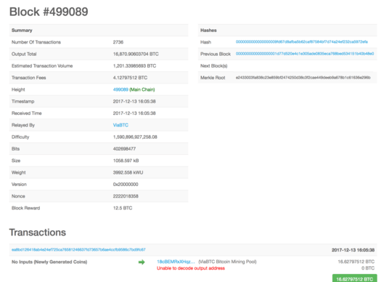This screenshot has height=282, width=392.
Task: Click the Transactions section heading
Action: tap(38, 232)
